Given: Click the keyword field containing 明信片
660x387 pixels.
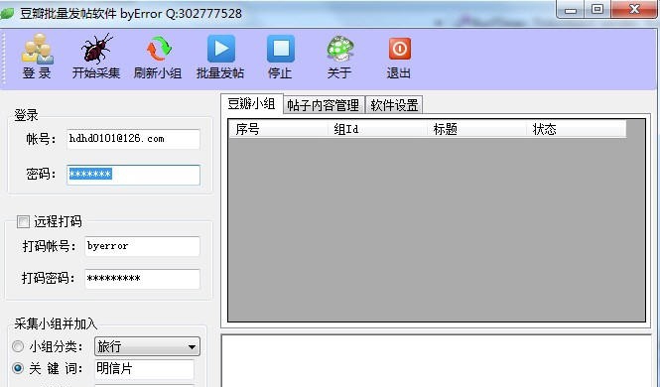Looking at the screenshot, I should [144, 369].
